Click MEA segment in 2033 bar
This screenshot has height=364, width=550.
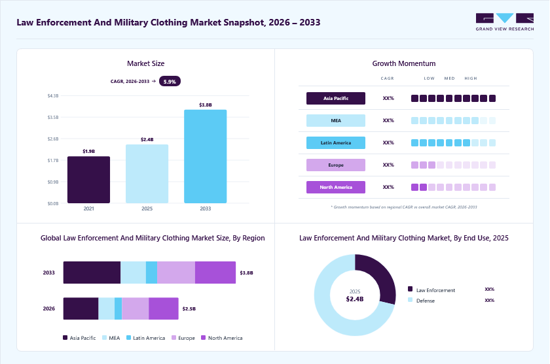tap(134, 273)
